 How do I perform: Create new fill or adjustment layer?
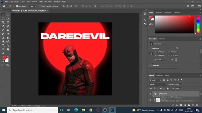pos(185,105)
